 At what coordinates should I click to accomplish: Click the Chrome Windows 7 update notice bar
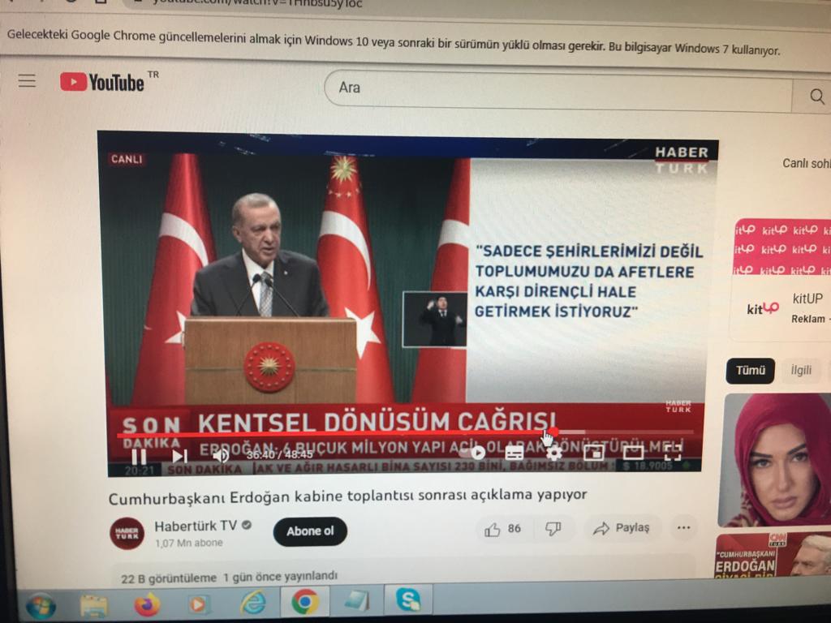pyautogui.click(x=394, y=42)
